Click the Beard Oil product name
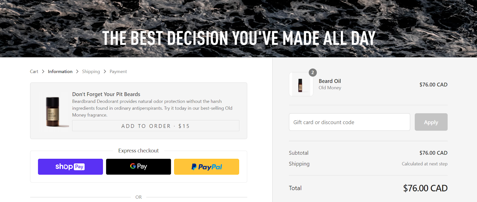This screenshot has width=477, height=202. pyautogui.click(x=330, y=81)
